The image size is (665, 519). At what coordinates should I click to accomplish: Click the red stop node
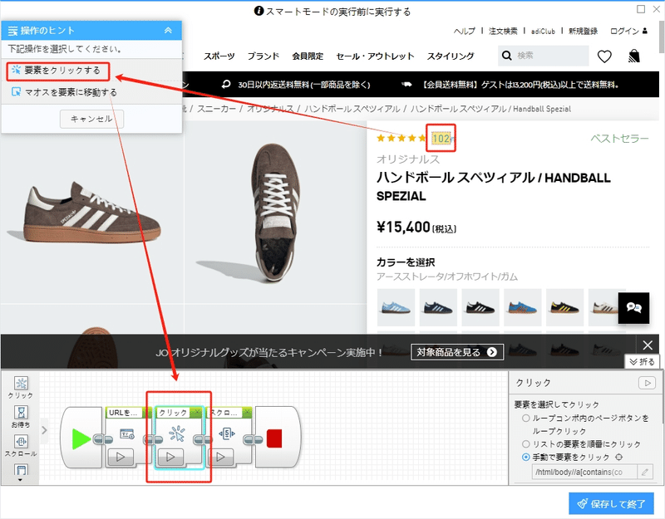click(x=274, y=438)
